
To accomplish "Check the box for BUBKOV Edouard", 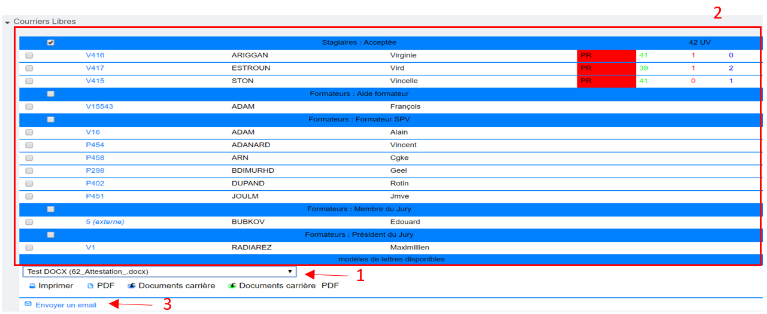I will pyautogui.click(x=29, y=222).
